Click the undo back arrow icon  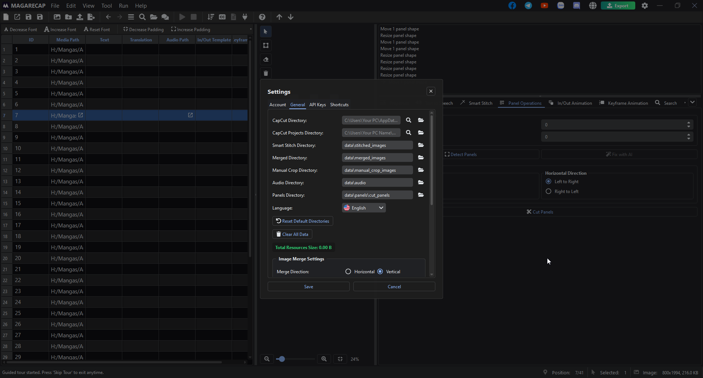pyautogui.click(x=108, y=17)
